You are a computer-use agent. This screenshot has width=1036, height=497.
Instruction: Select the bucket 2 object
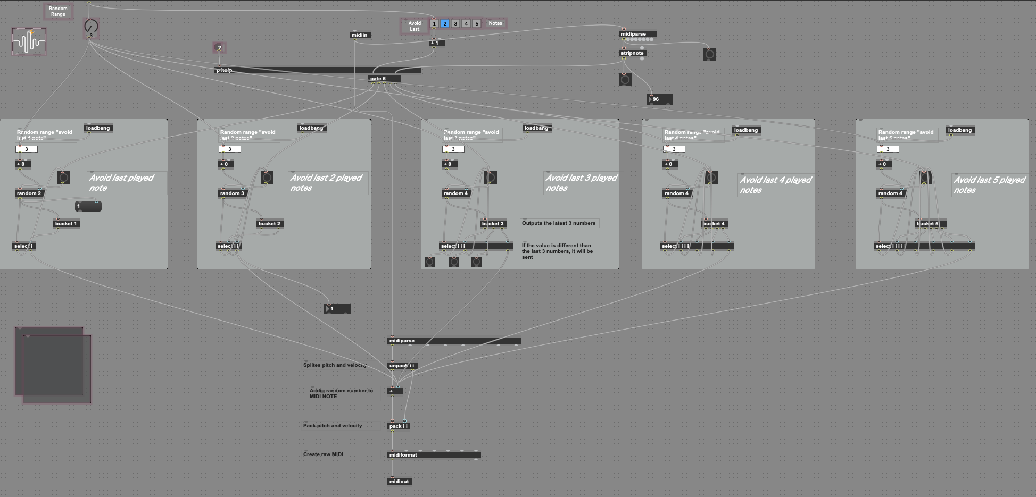pos(270,224)
